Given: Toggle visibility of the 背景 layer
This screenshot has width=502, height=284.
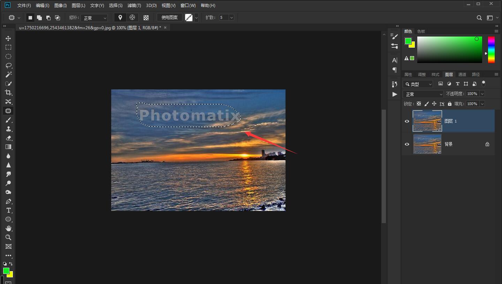Looking at the screenshot, I should (x=407, y=144).
